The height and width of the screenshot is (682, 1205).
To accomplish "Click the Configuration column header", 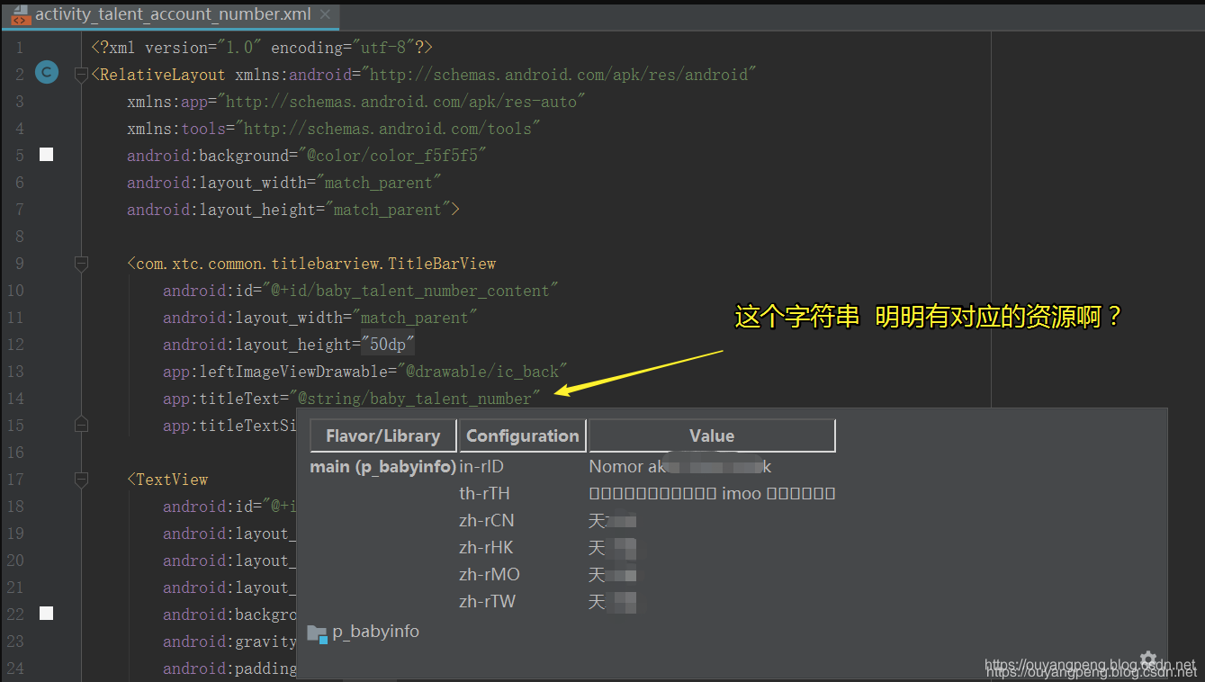I will 523,435.
